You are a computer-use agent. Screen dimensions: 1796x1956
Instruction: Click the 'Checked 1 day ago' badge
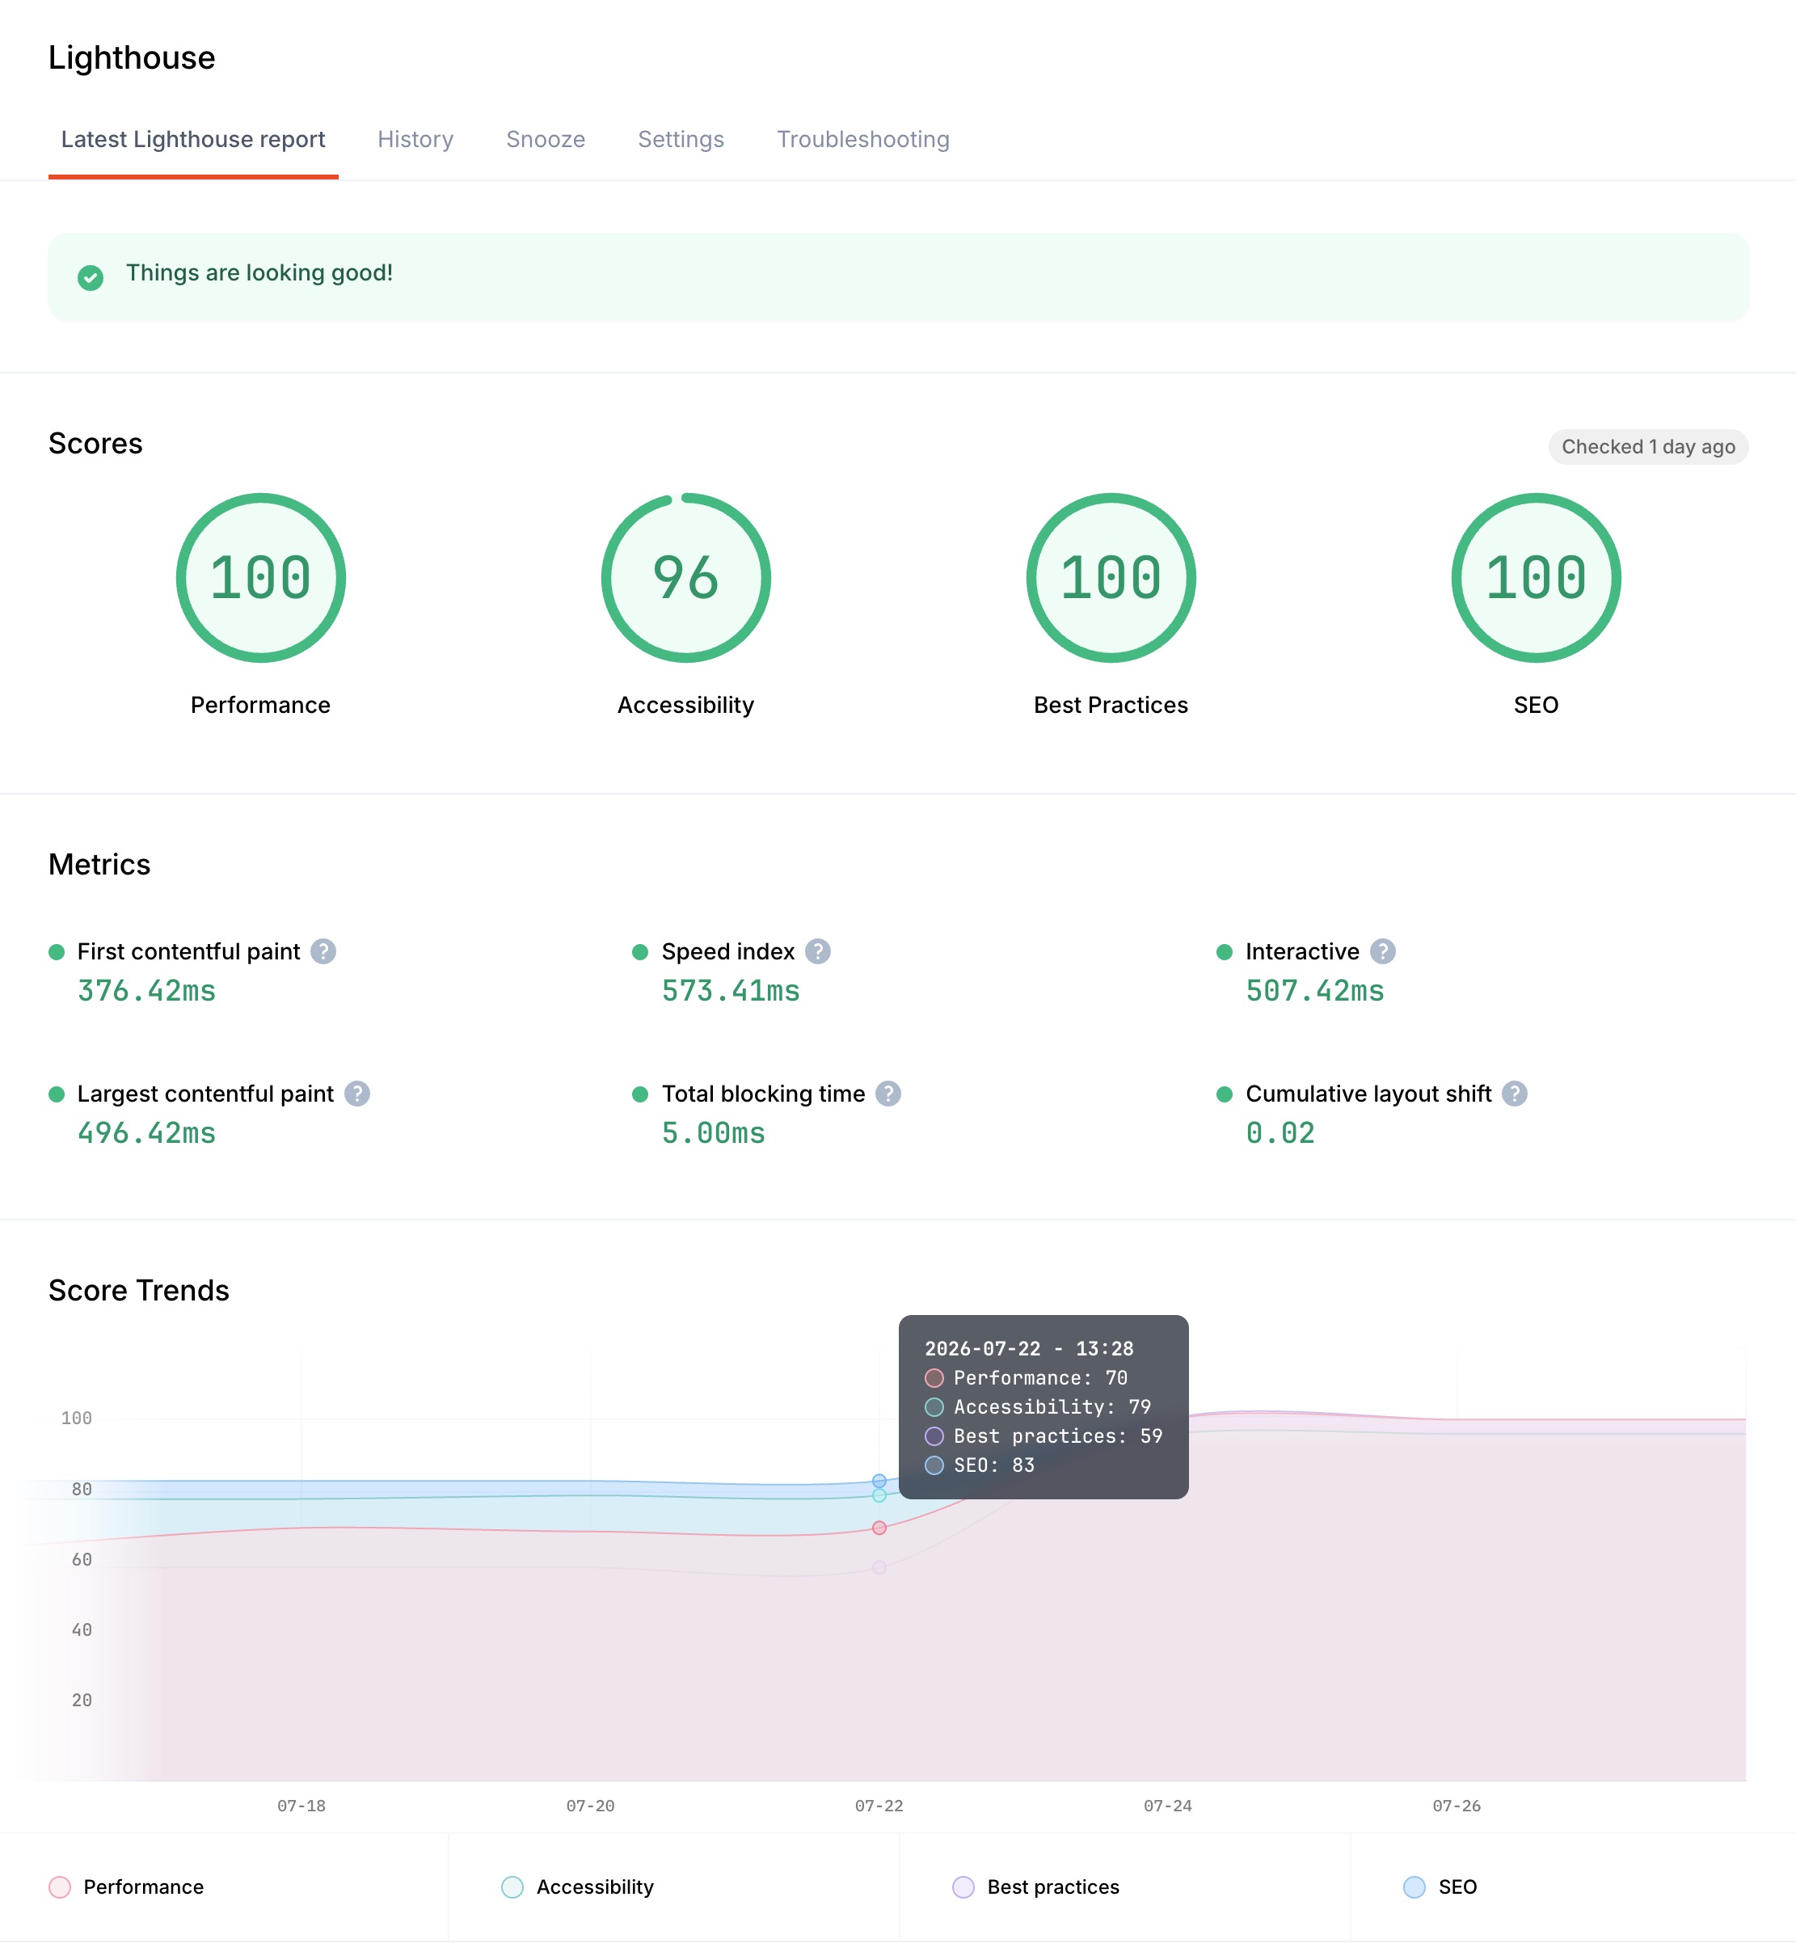point(1648,447)
